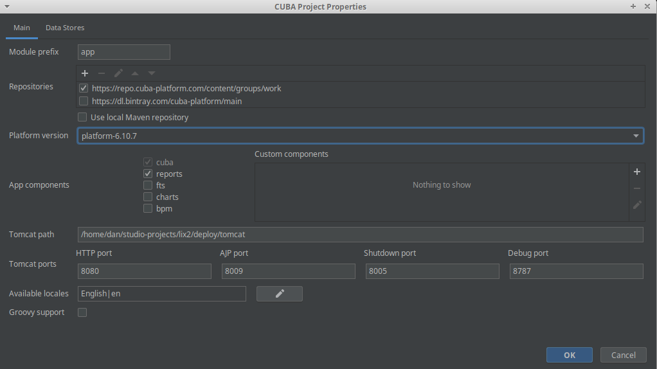Screen dimensions: 657x369
Task: Toggle the repo.cuba-platform.com repository checkbox
Action: [x=84, y=88]
